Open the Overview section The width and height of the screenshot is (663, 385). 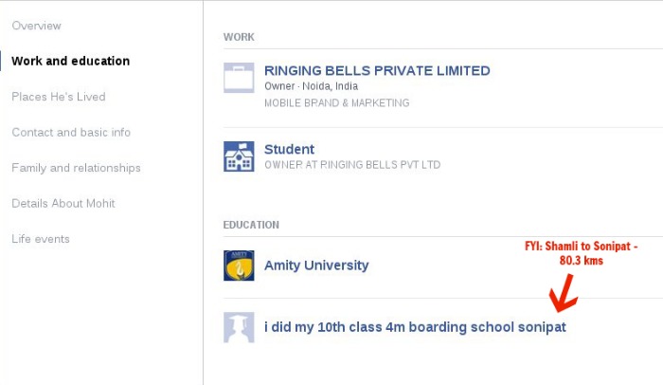[x=36, y=26]
